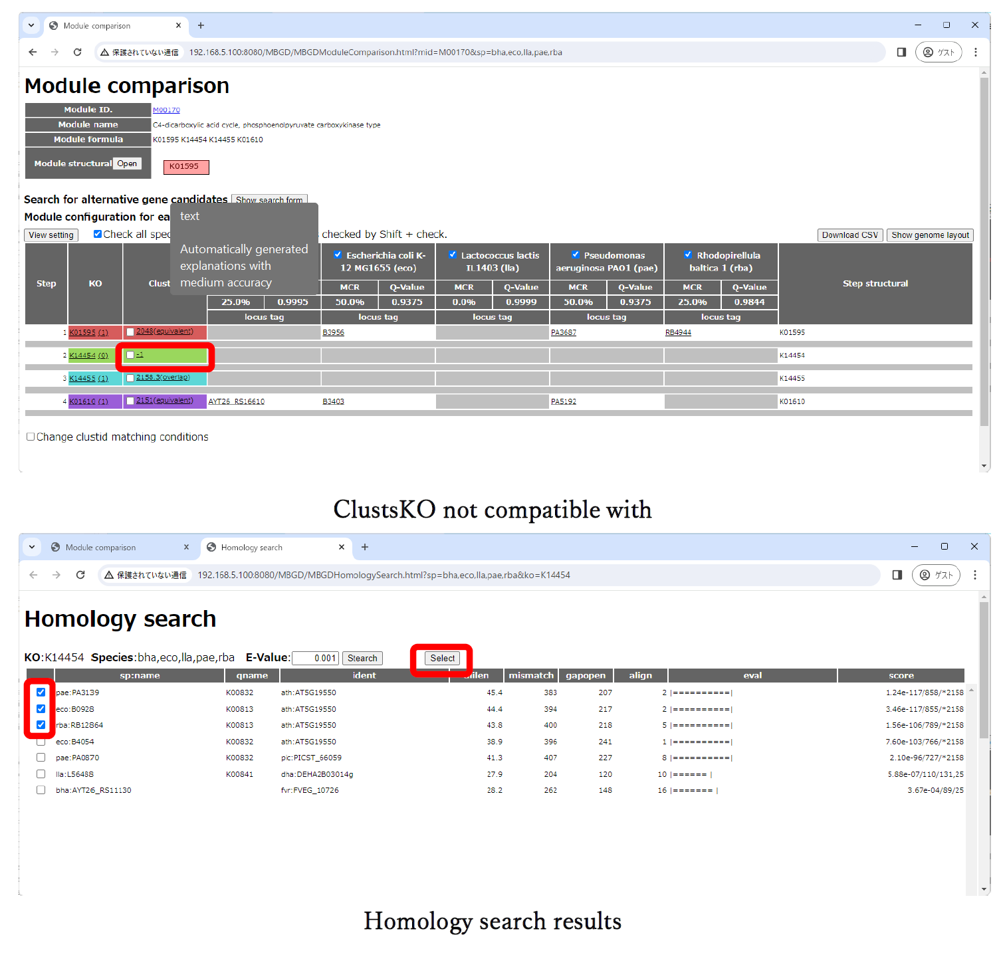This screenshot has height=953, width=1003.
Task: Enable Change clustid matching conditions checkbox
Action: coord(31,437)
